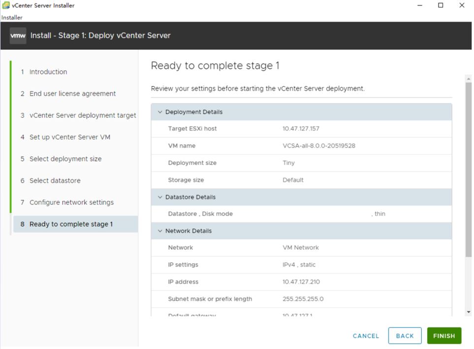Click the BACK button
This screenshot has height=349, width=474.
coord(405,336)
